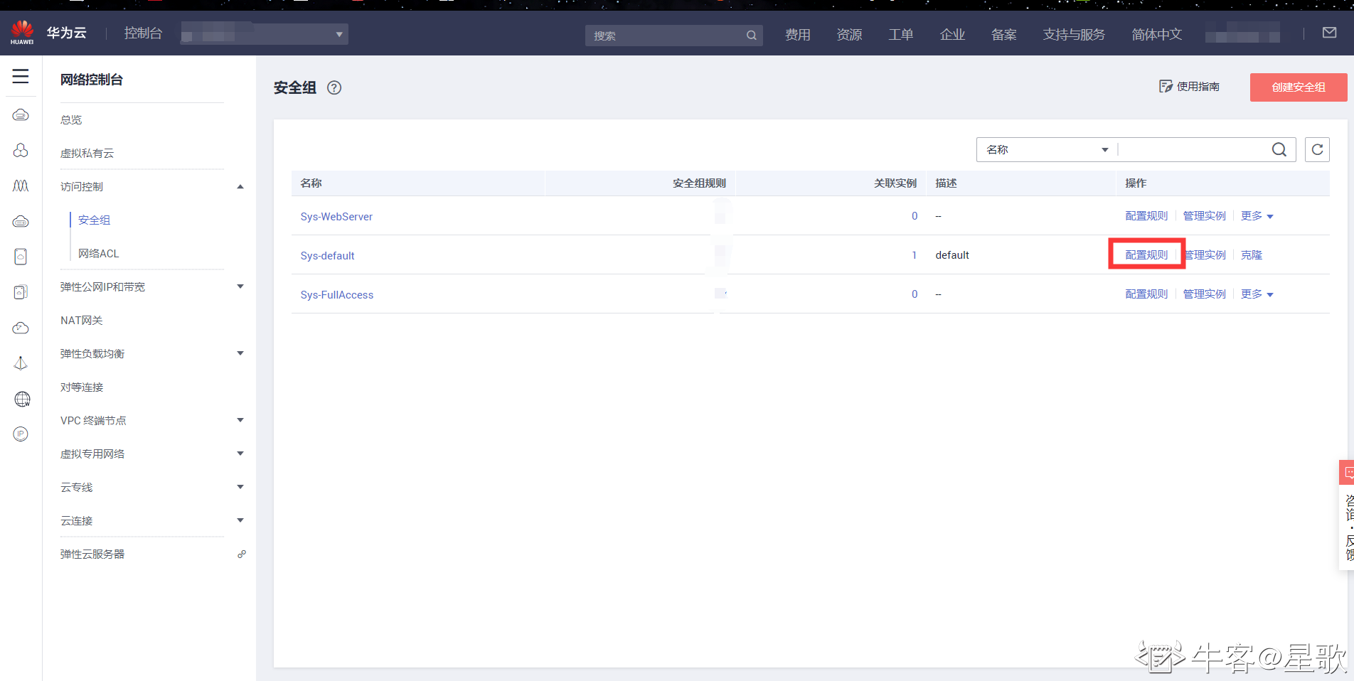Open the external link icon beside 弹性云服务器
Viewport: 1354px width, 681px height.
click(x=242, y=554)
